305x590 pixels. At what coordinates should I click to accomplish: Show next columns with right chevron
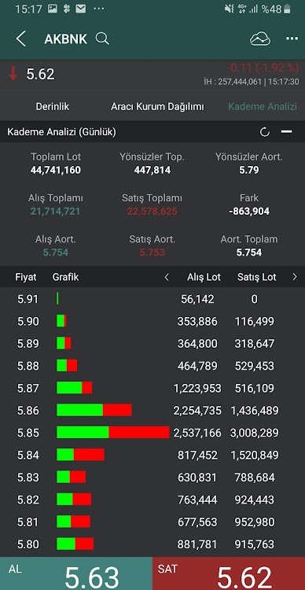(x=295, y=278)
